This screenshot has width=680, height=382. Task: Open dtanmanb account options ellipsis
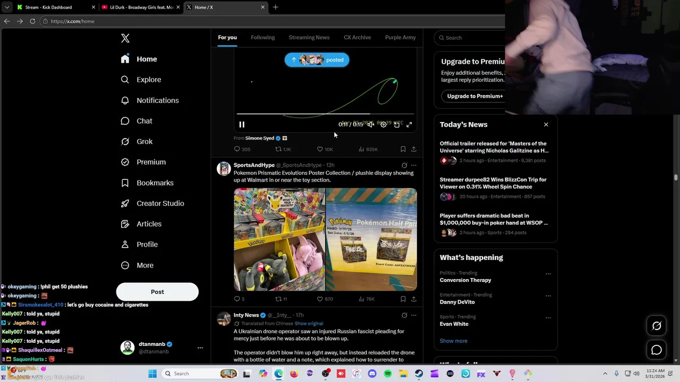[200, 348]
